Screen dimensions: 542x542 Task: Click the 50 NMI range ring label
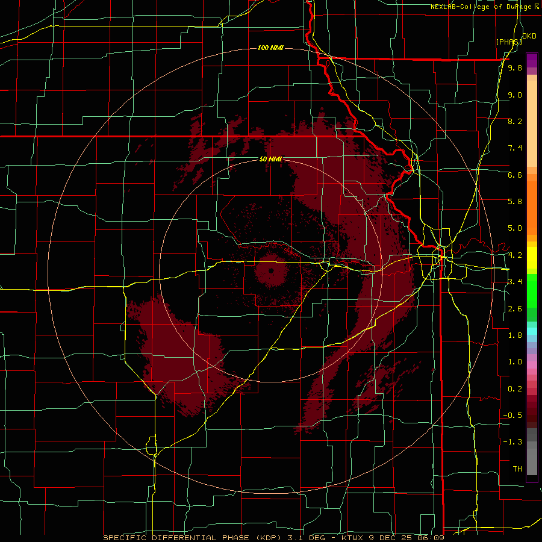[x=270, y=159]
